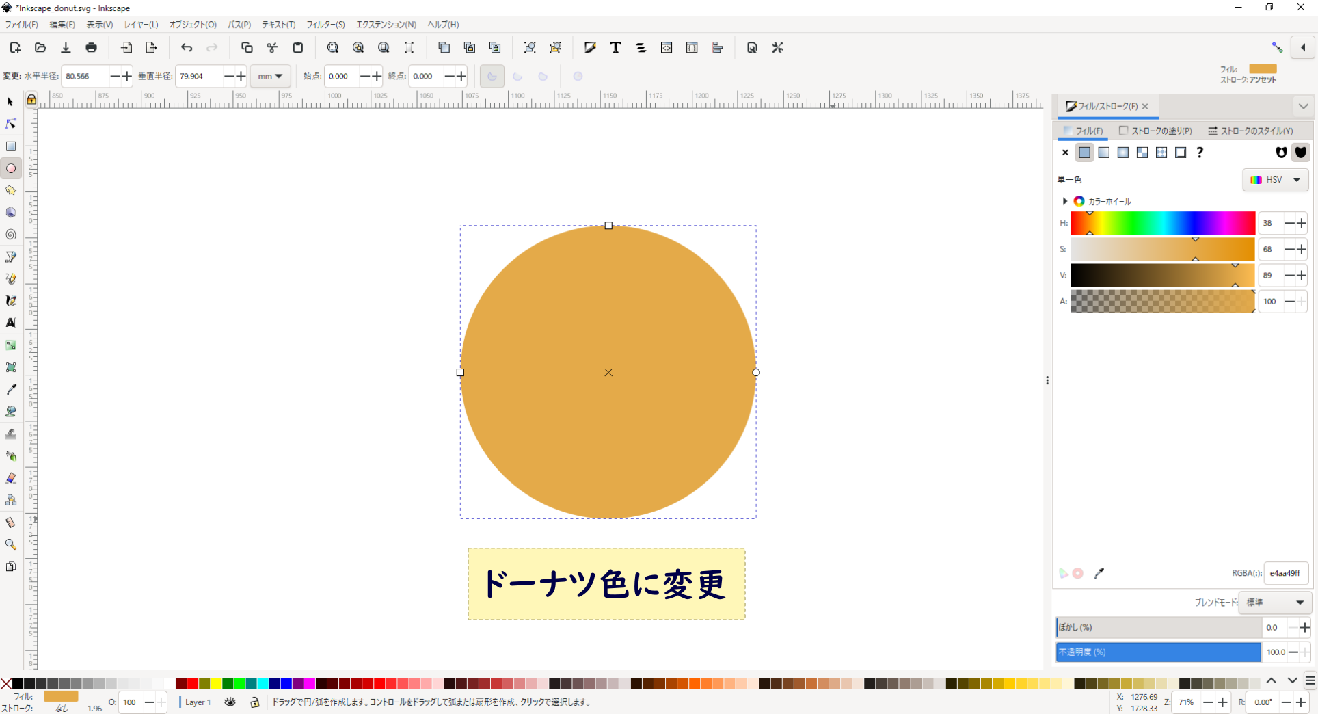Toggle the ruler lock icon

coord(31,98)
